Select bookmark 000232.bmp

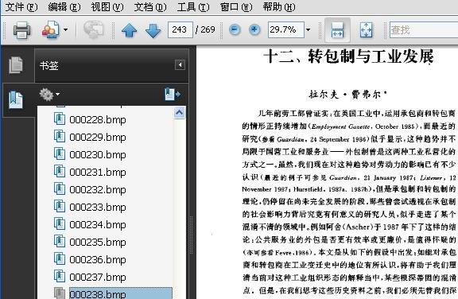coord(98,190)
